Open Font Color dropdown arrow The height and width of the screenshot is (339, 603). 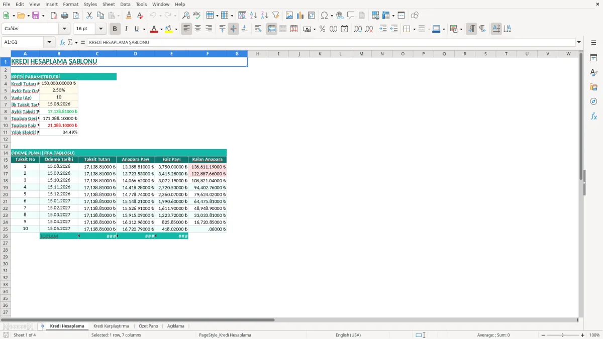coord(161,29)
